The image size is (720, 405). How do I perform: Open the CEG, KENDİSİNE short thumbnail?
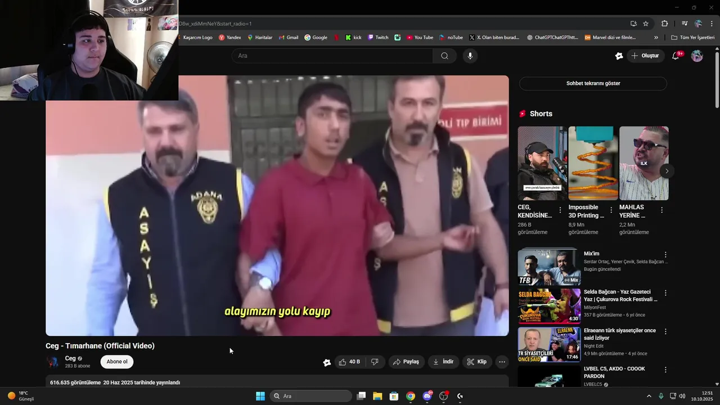coord(542,163)
